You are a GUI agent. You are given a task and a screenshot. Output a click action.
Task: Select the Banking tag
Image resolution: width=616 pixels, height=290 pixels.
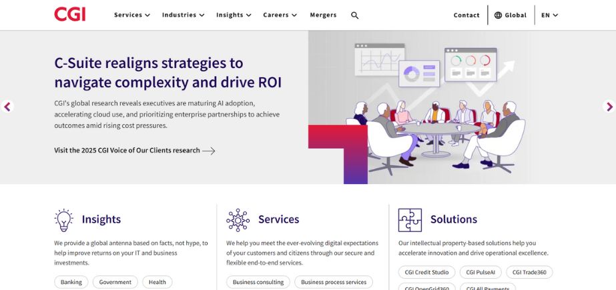(71, 282)
